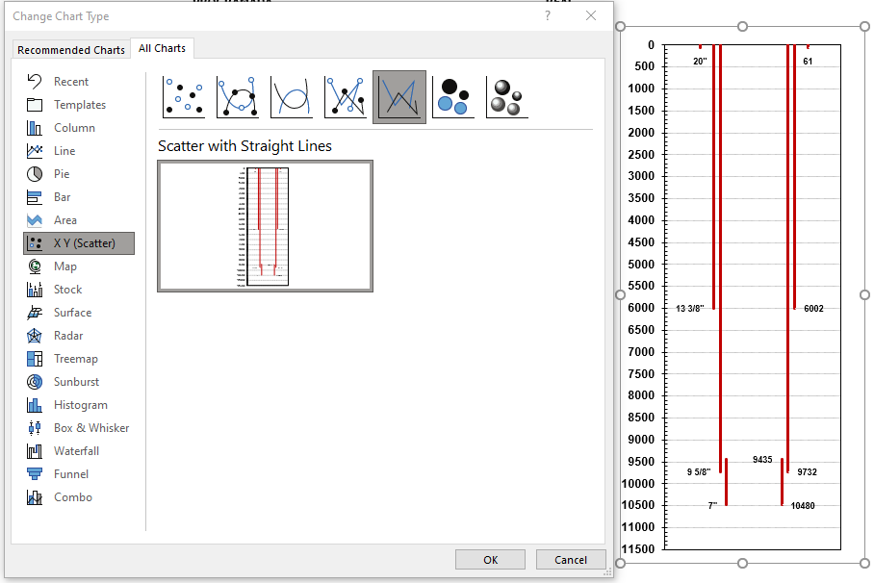This screenshot has height=583, width=874.
Task: Click the "13 3/8"" data label in chart
Action: (690, 308)
